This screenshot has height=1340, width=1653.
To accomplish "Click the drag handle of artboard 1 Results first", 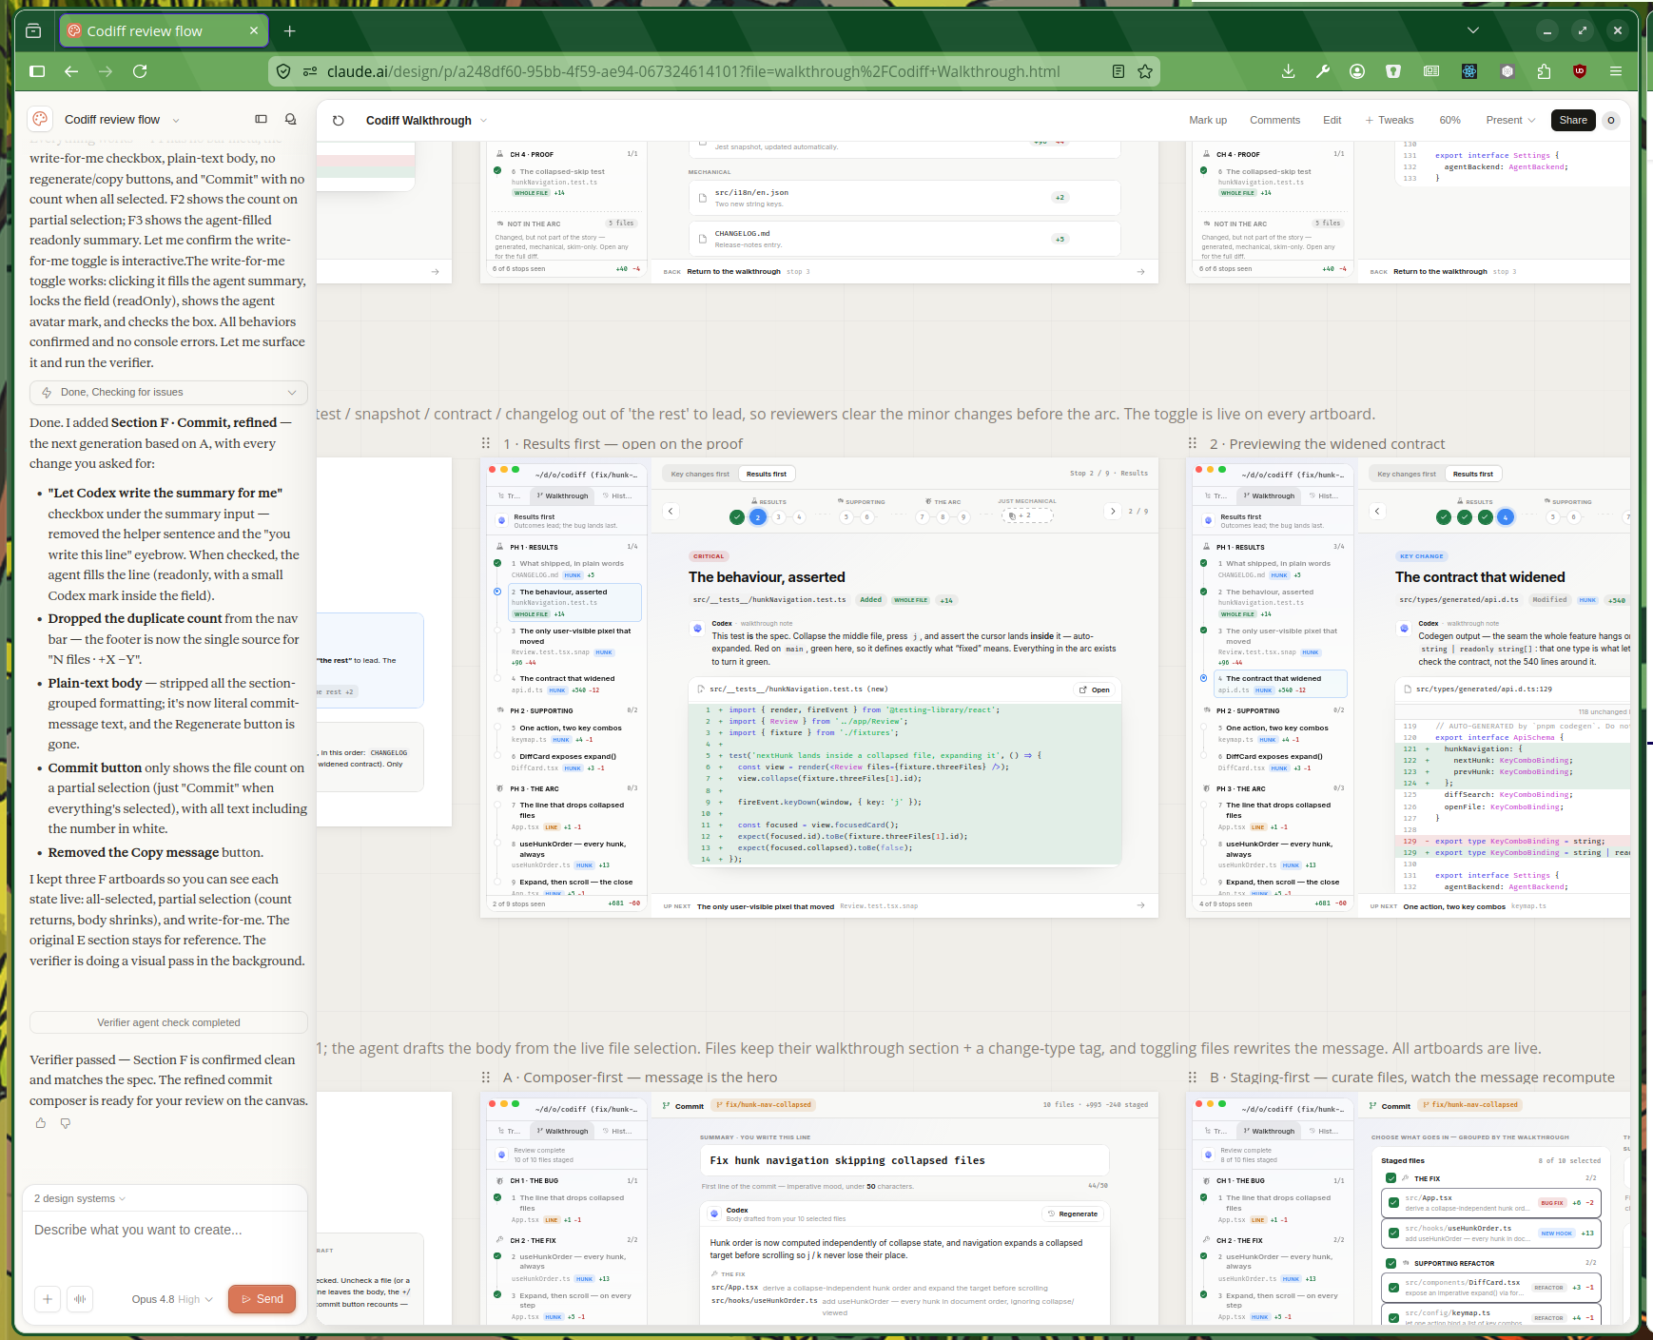I will pos(486,443).
